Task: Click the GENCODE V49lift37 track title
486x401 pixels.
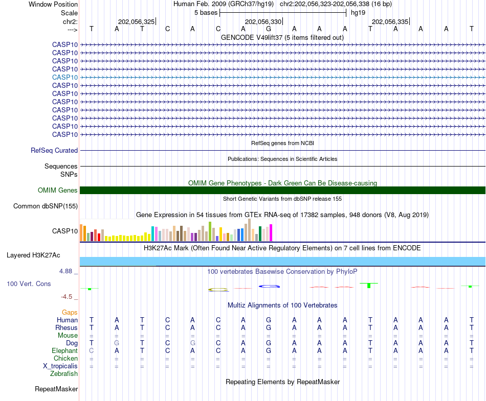Action: click(282, 37)
